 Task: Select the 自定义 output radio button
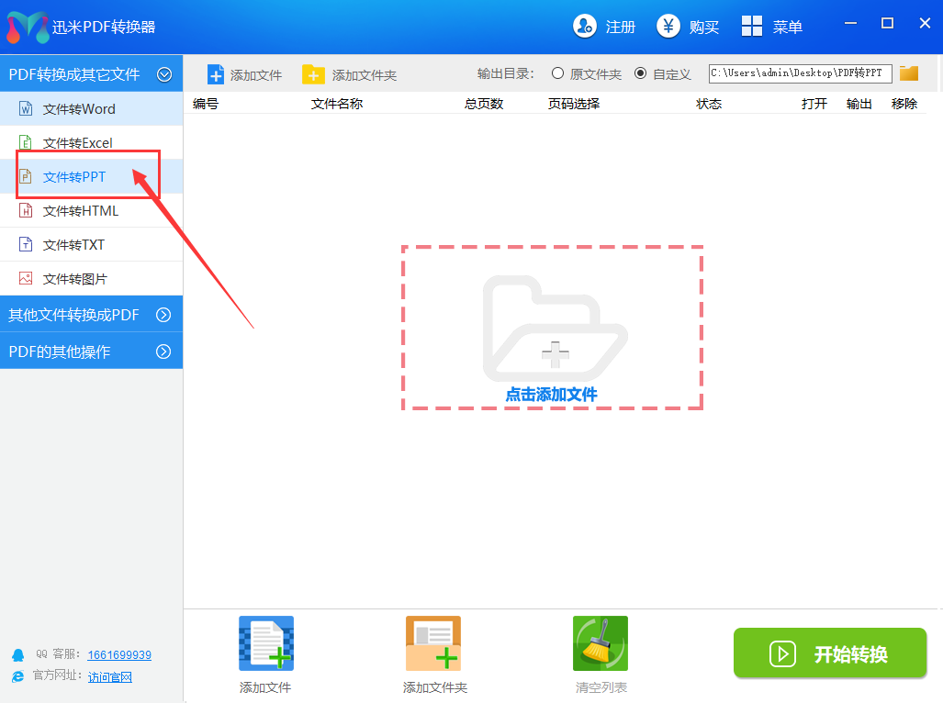click(640, 73)
